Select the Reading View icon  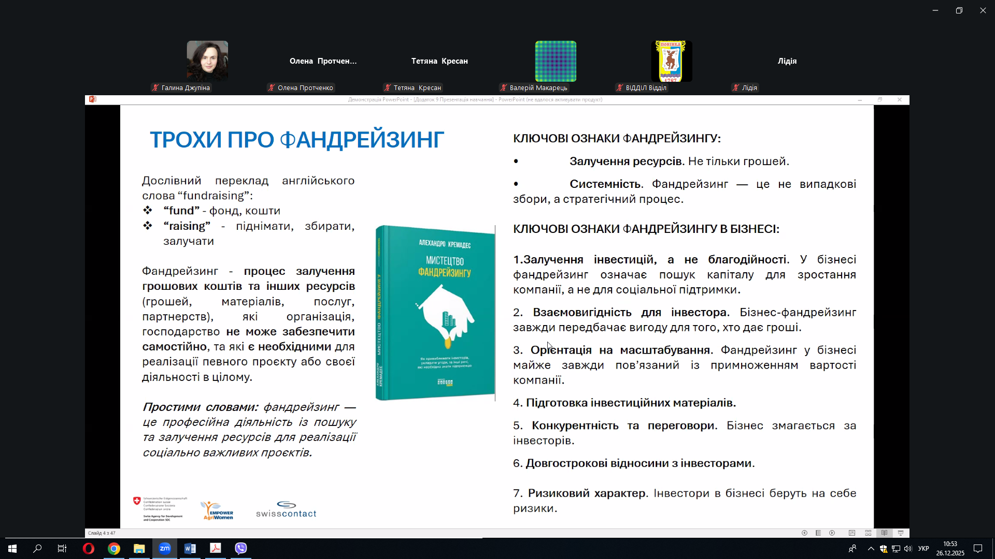coord(885,533)
